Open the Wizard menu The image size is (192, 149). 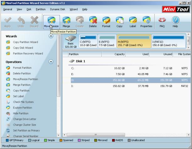coord(74,9)
